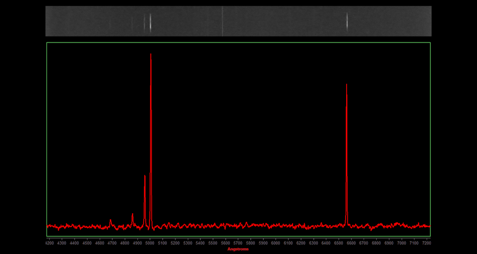The height and width of the screenshot is (254, 477).
Task: Click the 7000 tick label on the axis
Action: [x=401, y=243]
